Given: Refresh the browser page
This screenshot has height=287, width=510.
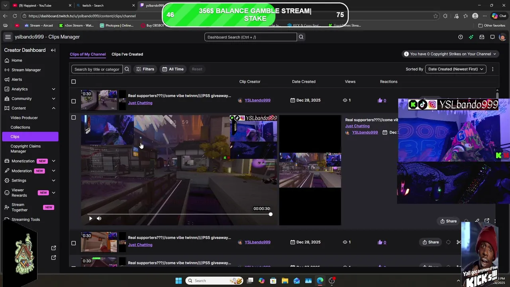Looking at the screenshot, I should [x=15, y=16].
